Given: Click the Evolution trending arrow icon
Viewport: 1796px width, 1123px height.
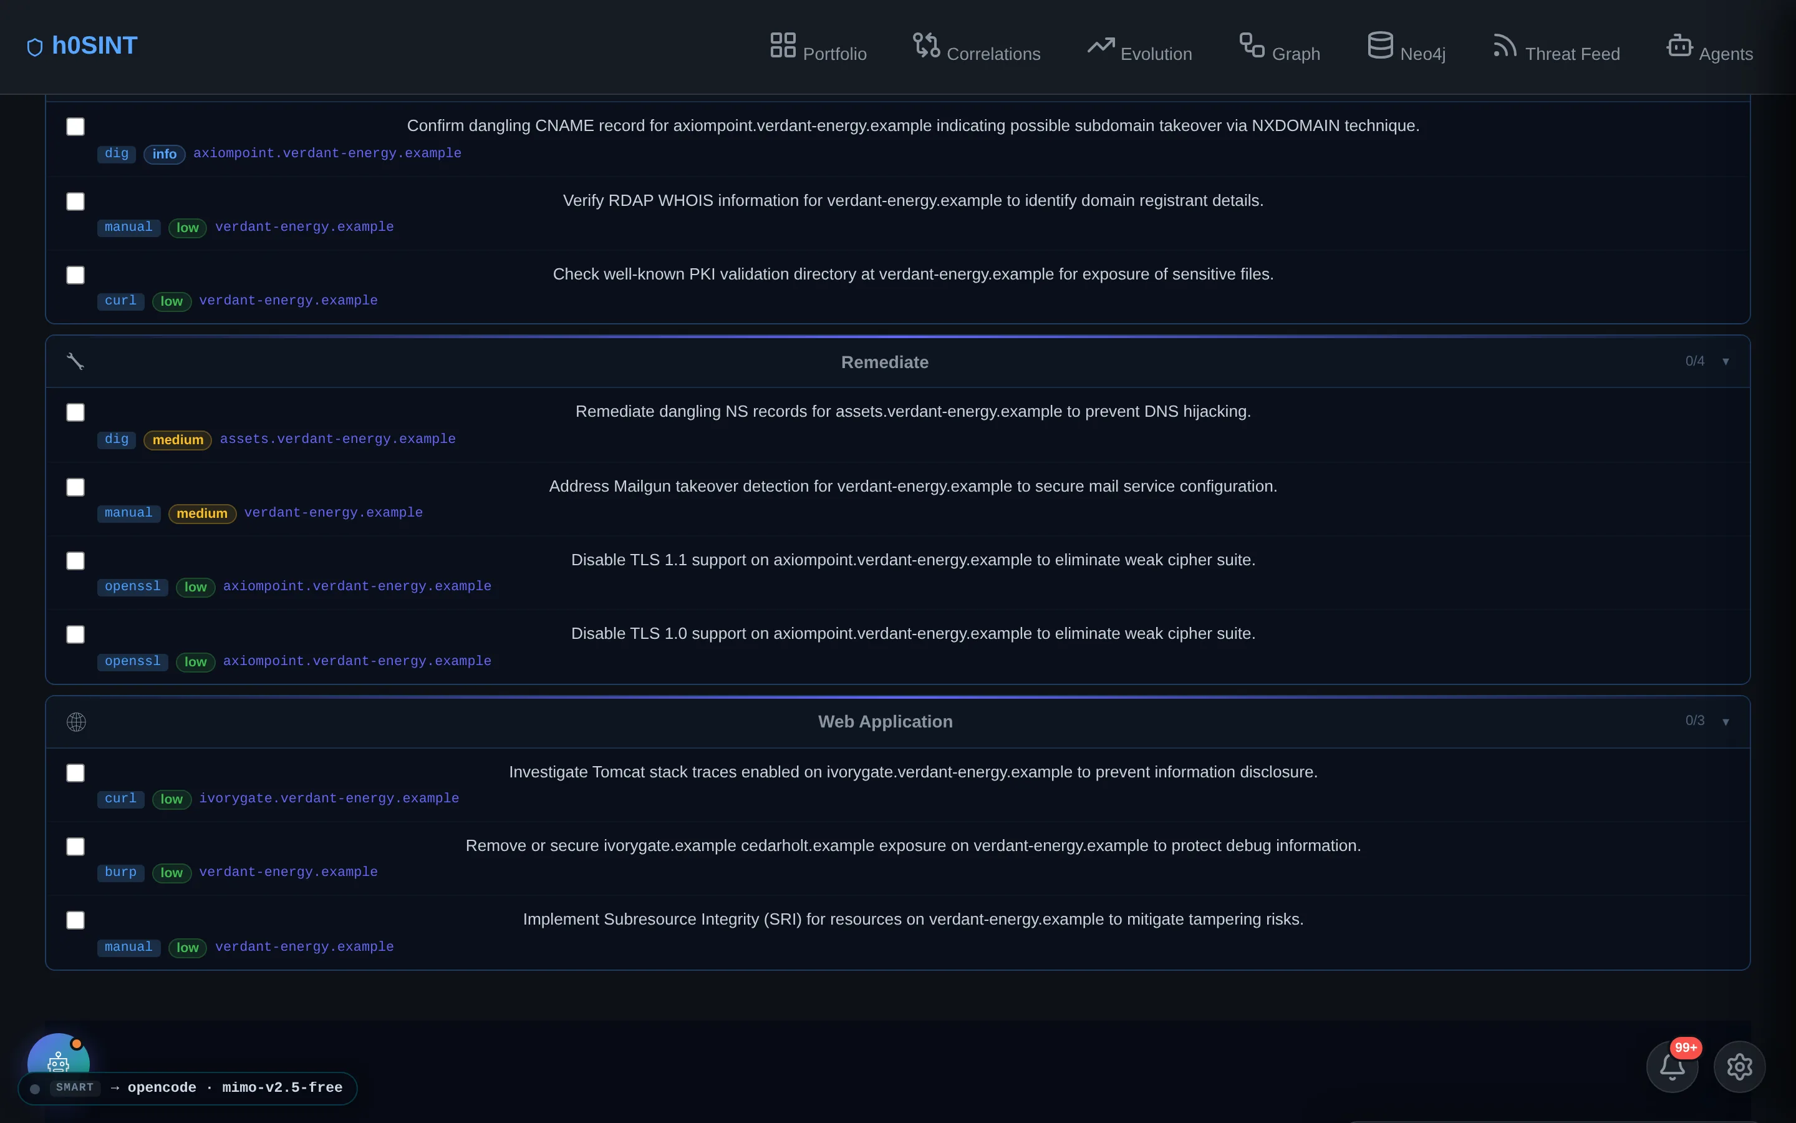Looking at the screenshot, I should coord(1101,46).
